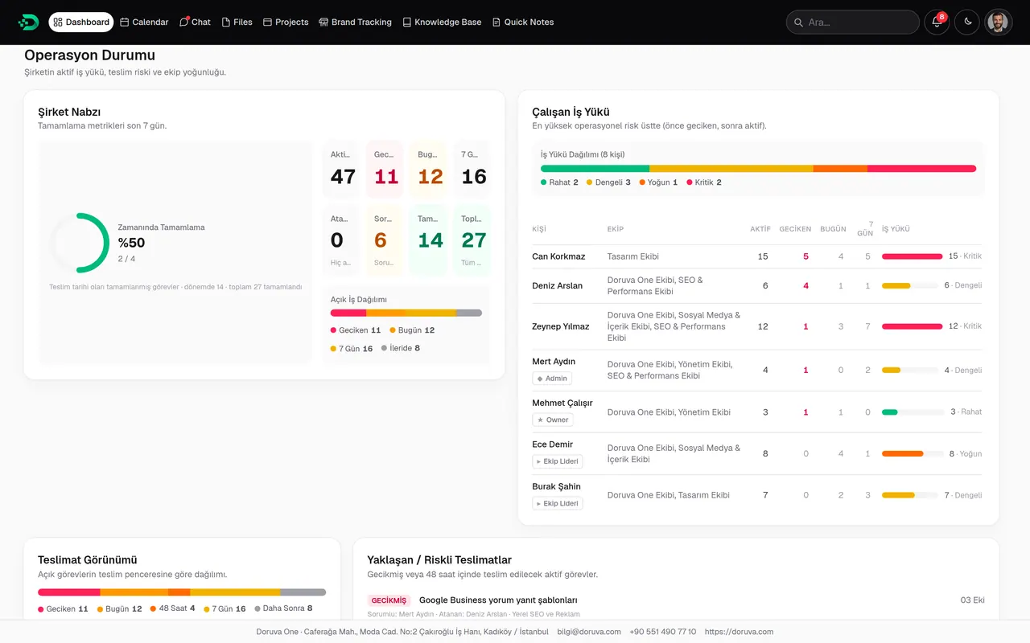Open 'Google Business yorum yanıt şablonları' task
The width and height of the screenshot is (1030, 643).
tap(498, 600)
